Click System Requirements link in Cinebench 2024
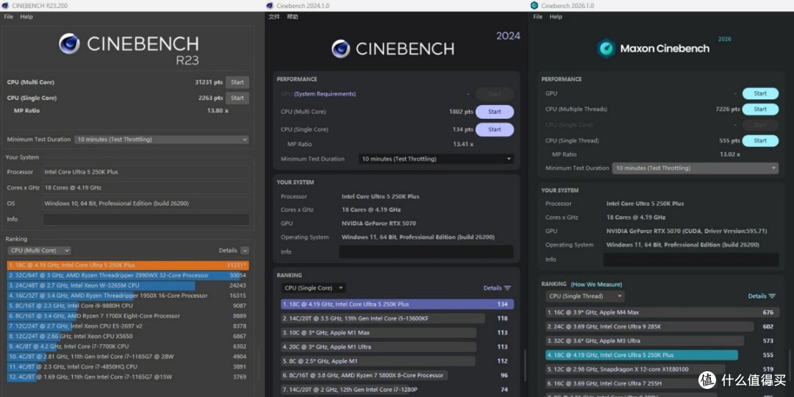The image size is (794, 397). tap(325, 93)
